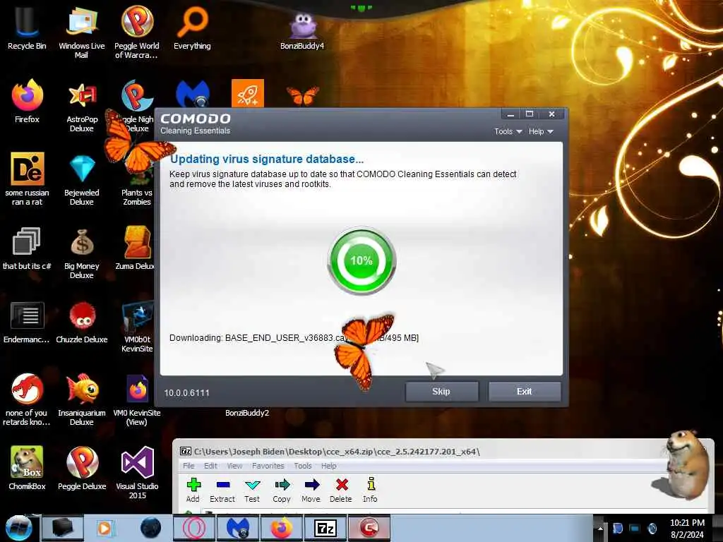Click Move icon in 7-Zip toolbar
This screenshot has height=542, width=723.
point(311,490)
